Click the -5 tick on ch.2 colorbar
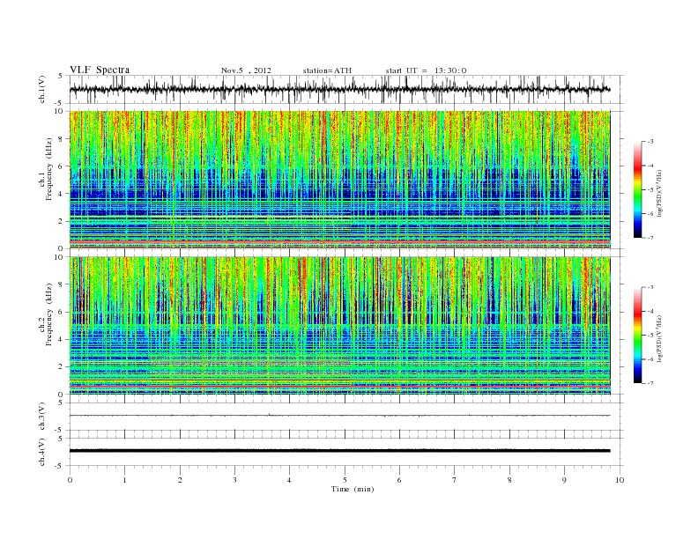This screenshot has width=698, height=539. (650, 336)
